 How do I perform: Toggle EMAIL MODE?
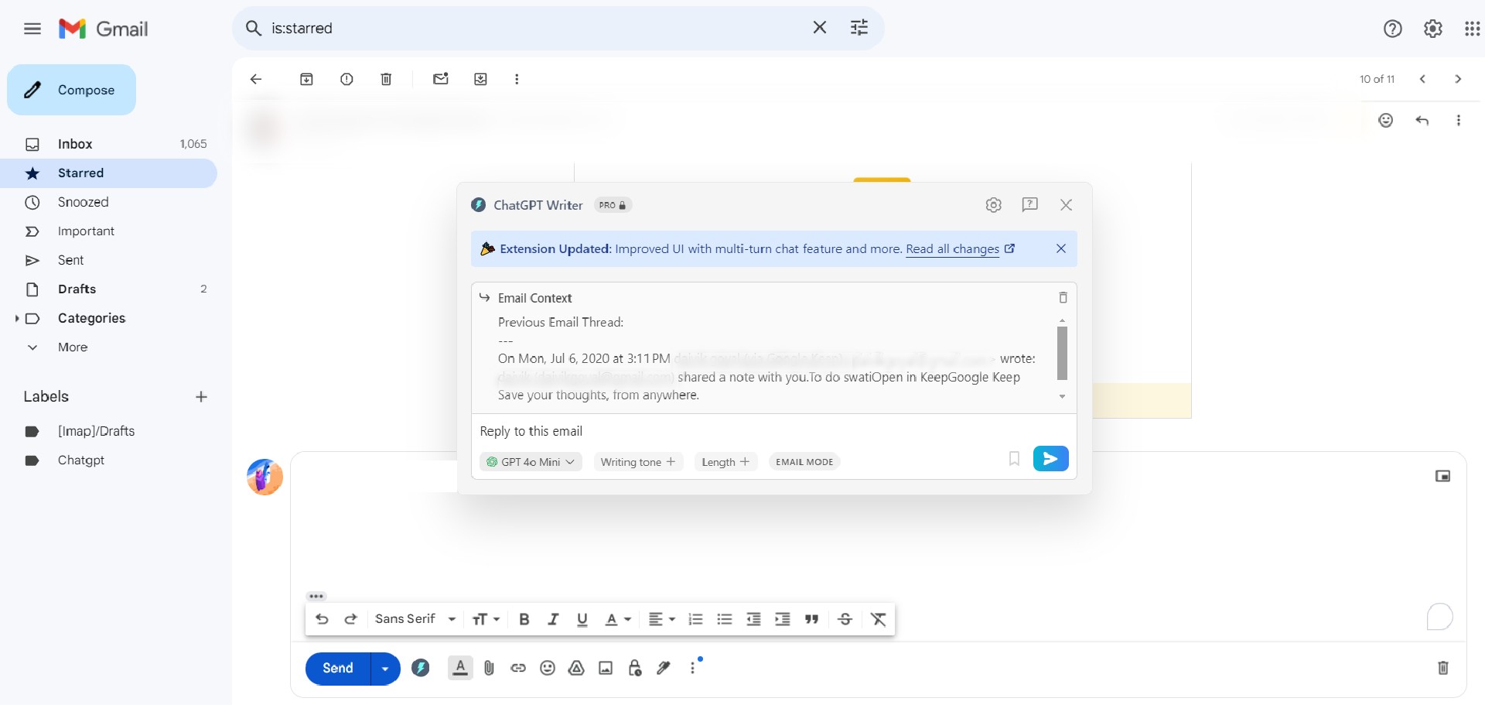coord(804,462)
